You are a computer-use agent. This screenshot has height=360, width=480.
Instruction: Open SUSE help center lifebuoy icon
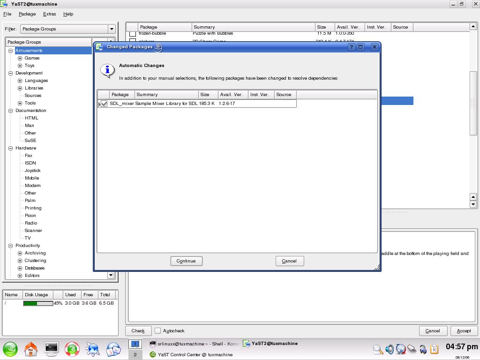[x=72, y=349]
